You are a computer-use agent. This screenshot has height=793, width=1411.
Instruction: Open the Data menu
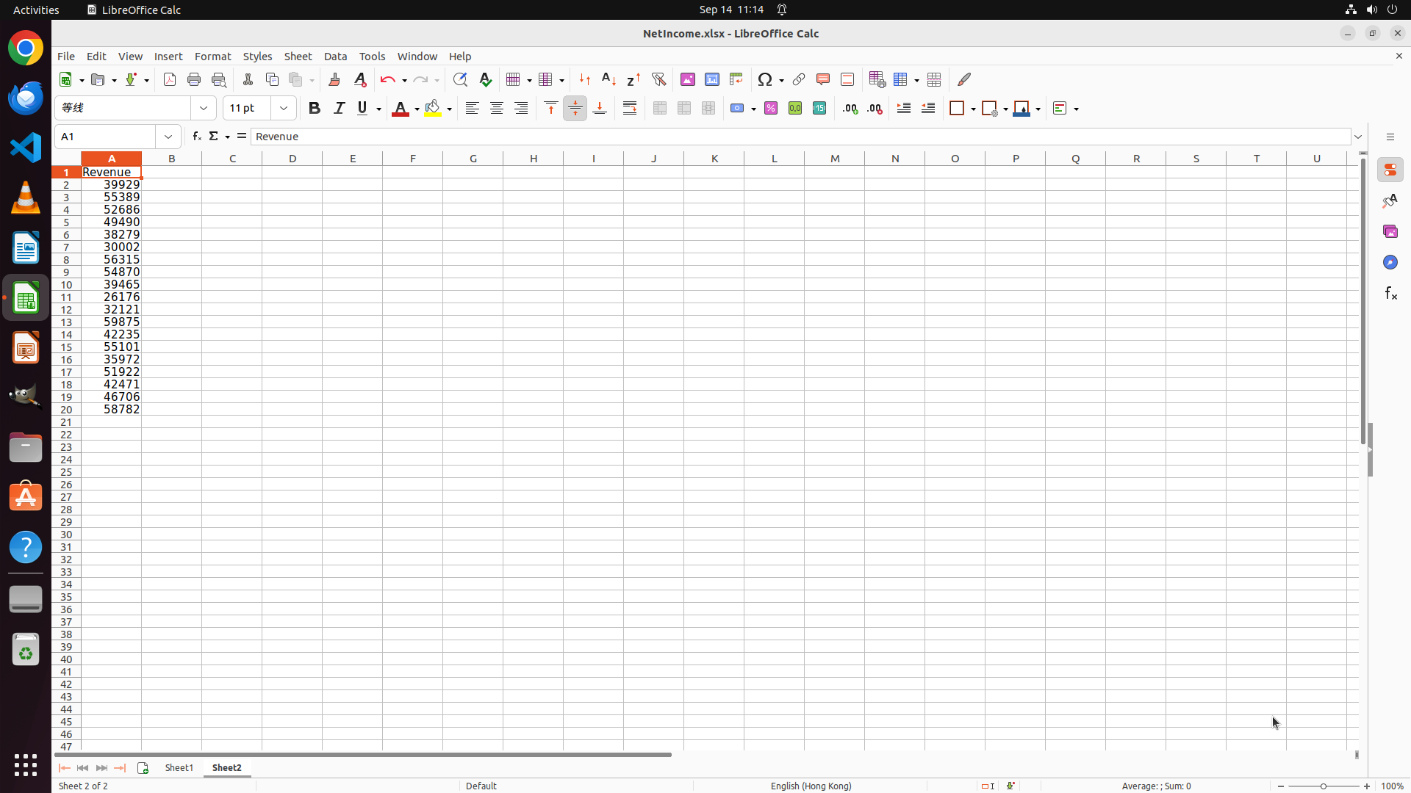335,57
